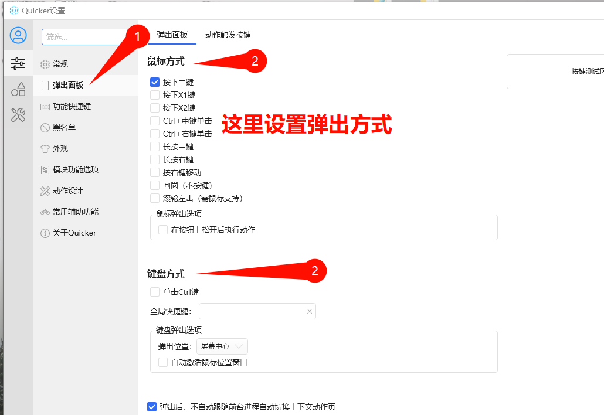Viewport: 604px width, 415px height.
Task: Open the 弹出位置 dropdown showing 屏幕中心
Action: [222, 346]
